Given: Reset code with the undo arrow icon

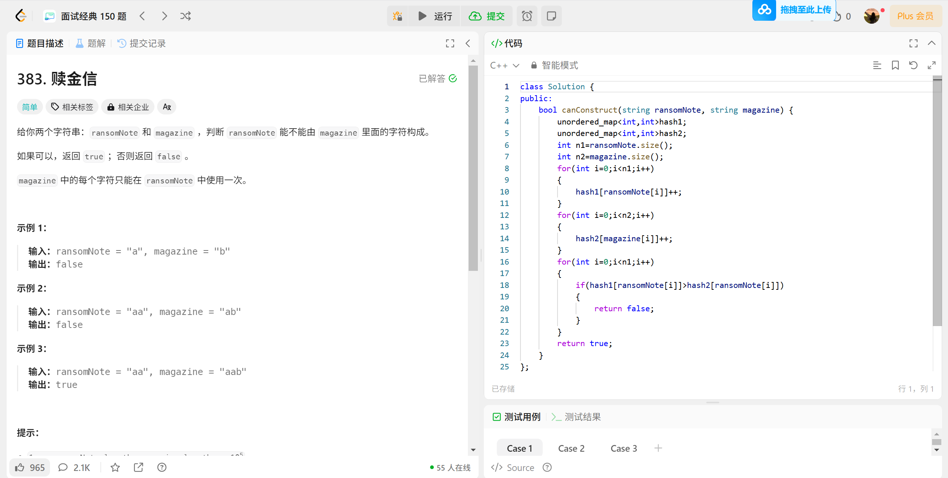Looking at the screenshot, I should tap(913, 65).
